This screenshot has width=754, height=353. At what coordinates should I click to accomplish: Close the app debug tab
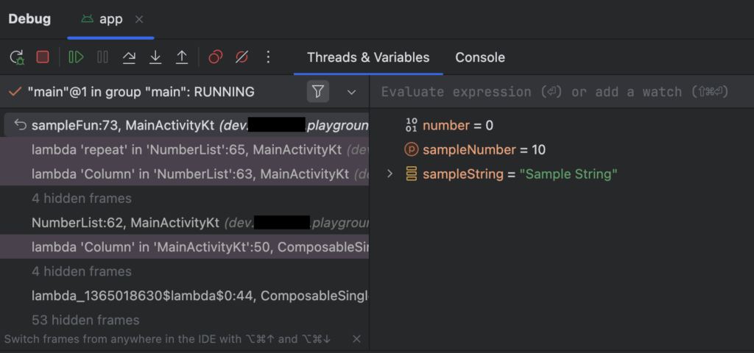tap(139, 19)
